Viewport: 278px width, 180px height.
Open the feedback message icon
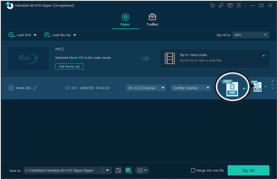click(x=230, y=6)
